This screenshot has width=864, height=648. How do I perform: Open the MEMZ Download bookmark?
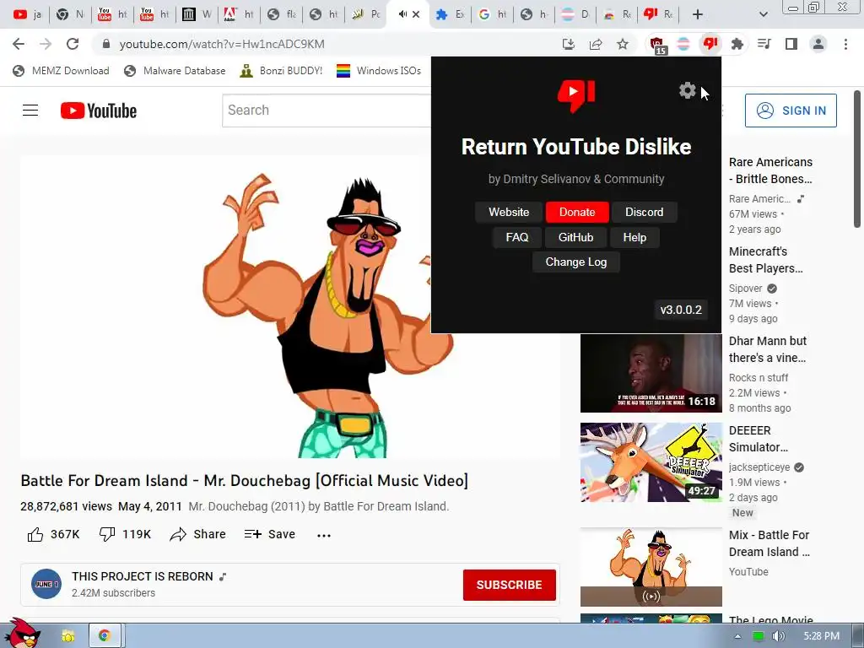tap(61, 71)
